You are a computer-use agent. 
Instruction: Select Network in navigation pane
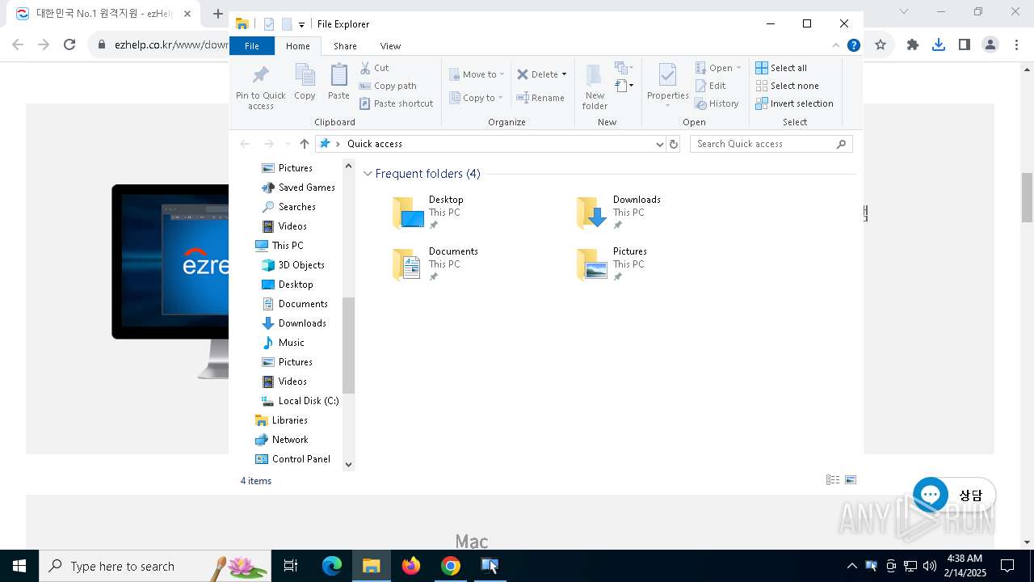281,440
